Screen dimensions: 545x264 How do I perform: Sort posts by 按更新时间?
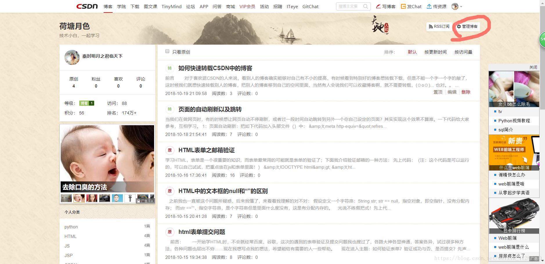[435, 52]
